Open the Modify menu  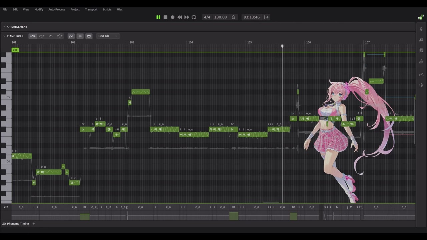click(x=39, y=9)
